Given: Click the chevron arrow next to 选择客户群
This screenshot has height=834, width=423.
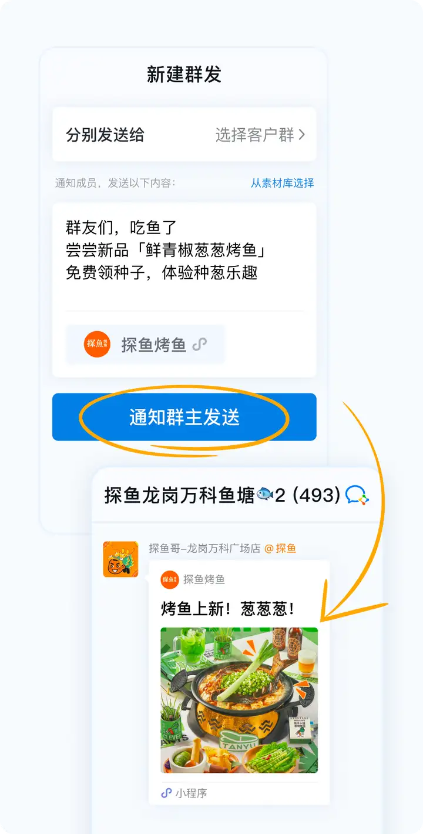Looking at the screenshot, I should pos(302,135).
